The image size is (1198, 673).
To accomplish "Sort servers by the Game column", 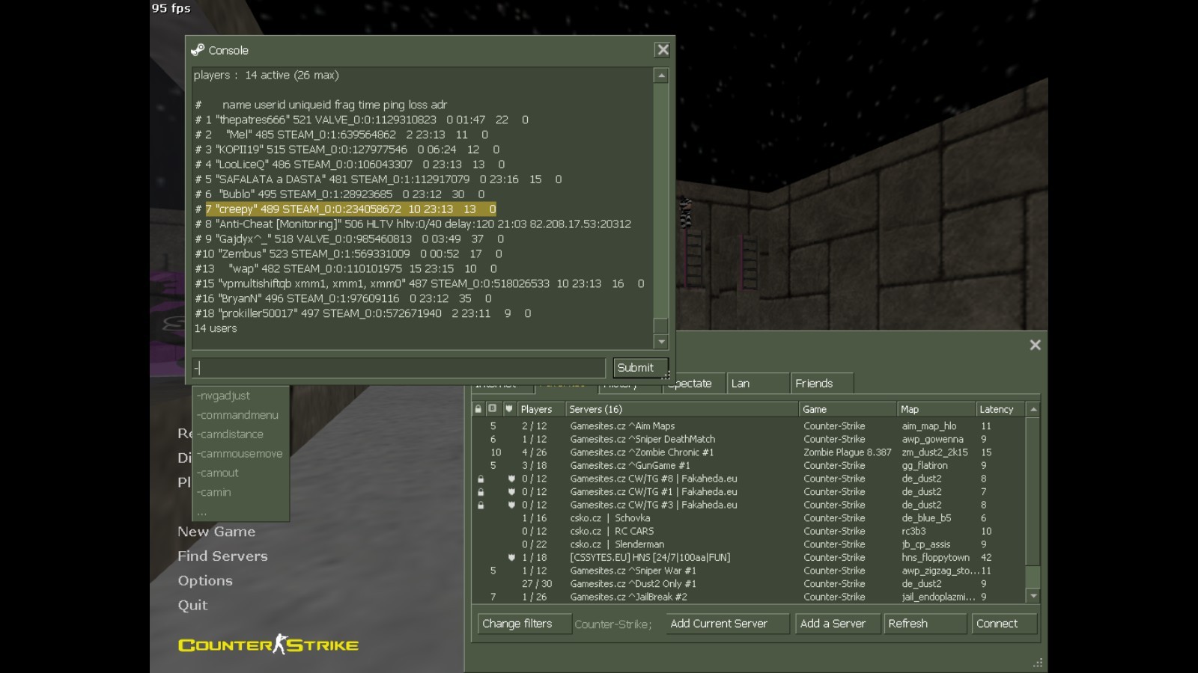I will [848, 409].
